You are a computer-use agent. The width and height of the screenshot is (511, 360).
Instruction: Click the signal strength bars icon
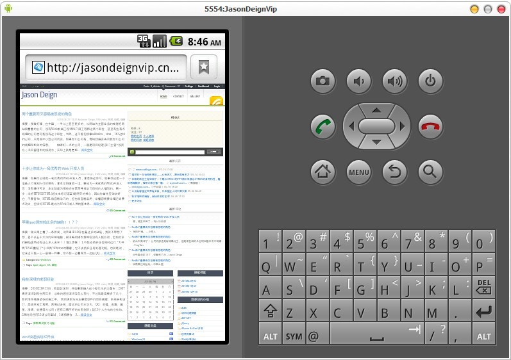click(x=160, y=42)
